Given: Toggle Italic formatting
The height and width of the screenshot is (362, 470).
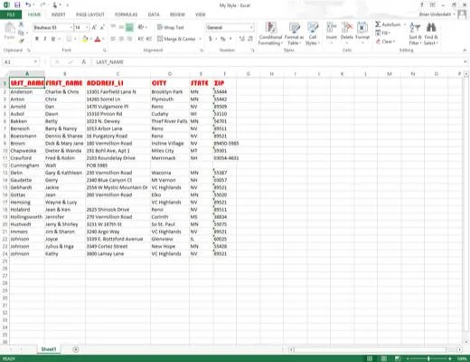Looking at the screenshot, I should [45, 39].
